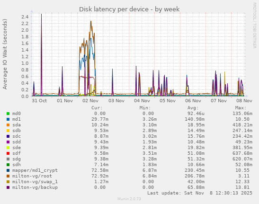
Task: Click the lime sde legend swatch
Action: coord(8,148)
